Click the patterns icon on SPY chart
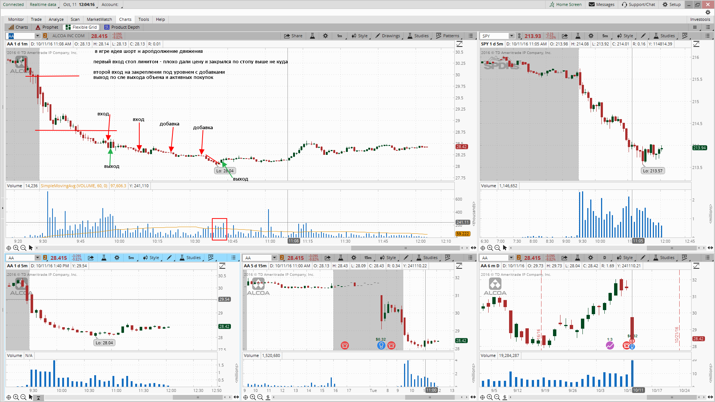The height and width of the screenshot is (402, 715). coord(685,36)
